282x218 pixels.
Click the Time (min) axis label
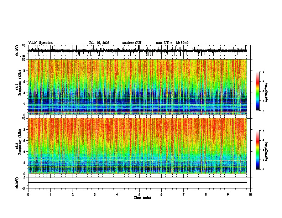142,198
